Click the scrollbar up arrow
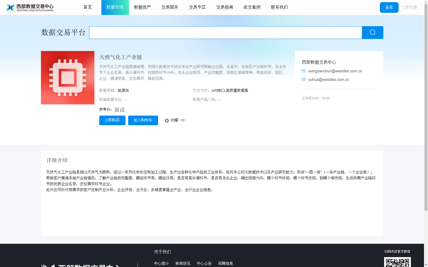 (x=426, y=2)
